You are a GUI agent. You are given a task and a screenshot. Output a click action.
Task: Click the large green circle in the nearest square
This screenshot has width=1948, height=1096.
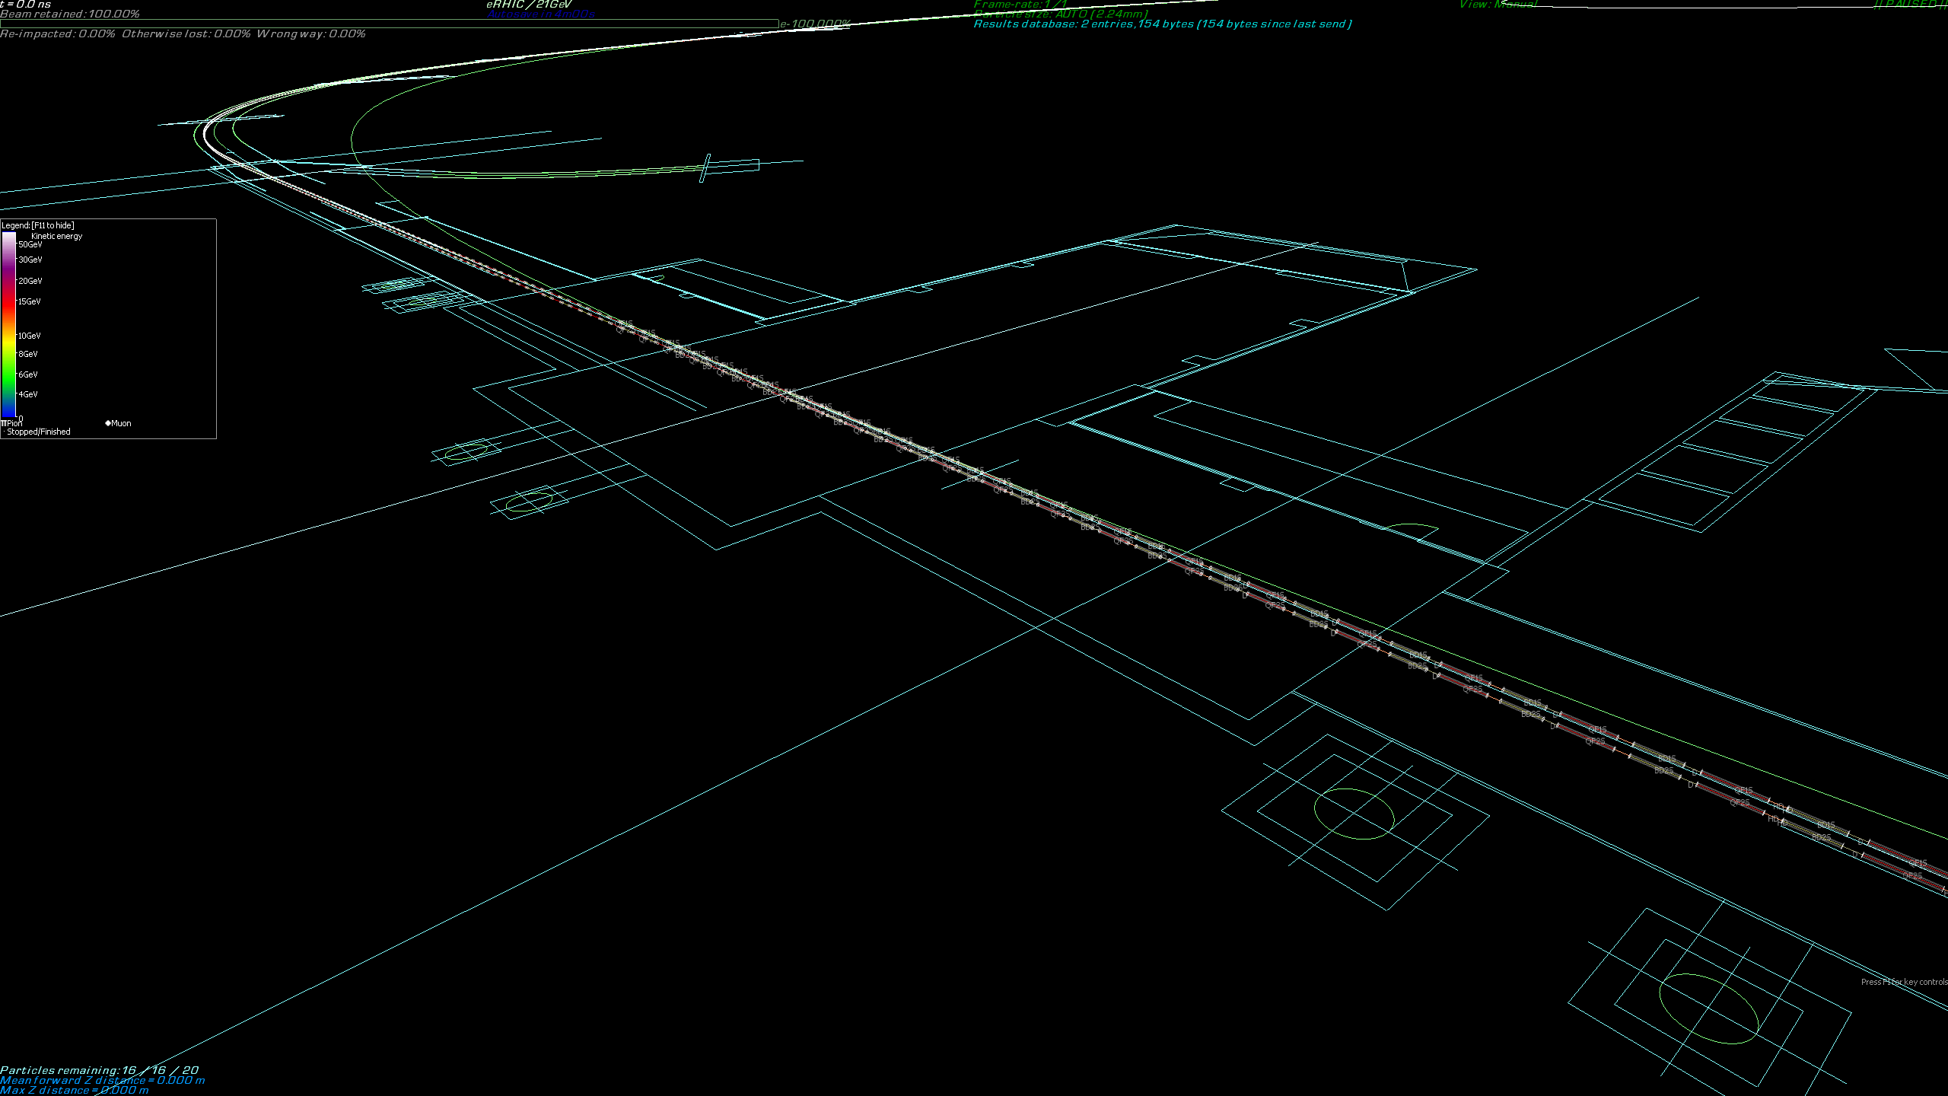(x=1354, y=814)
